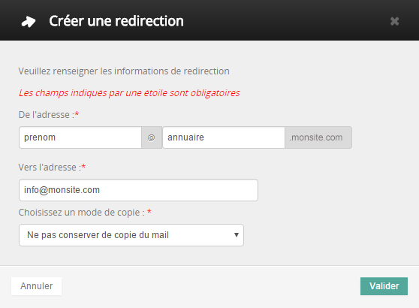Click the .monsite.com domain suffix box
Viewport: 419px width, 308px height.
point(318,137)
